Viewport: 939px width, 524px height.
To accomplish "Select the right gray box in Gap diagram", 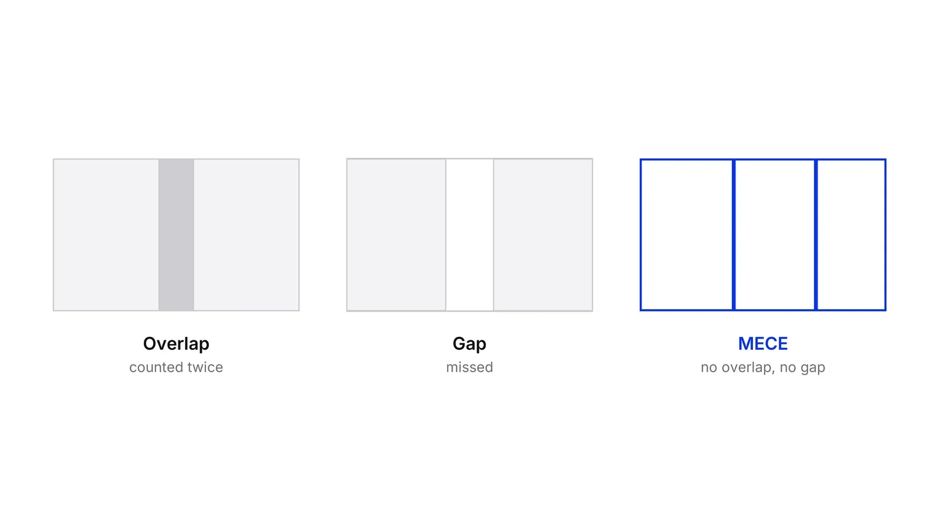I will click(543, 235).
